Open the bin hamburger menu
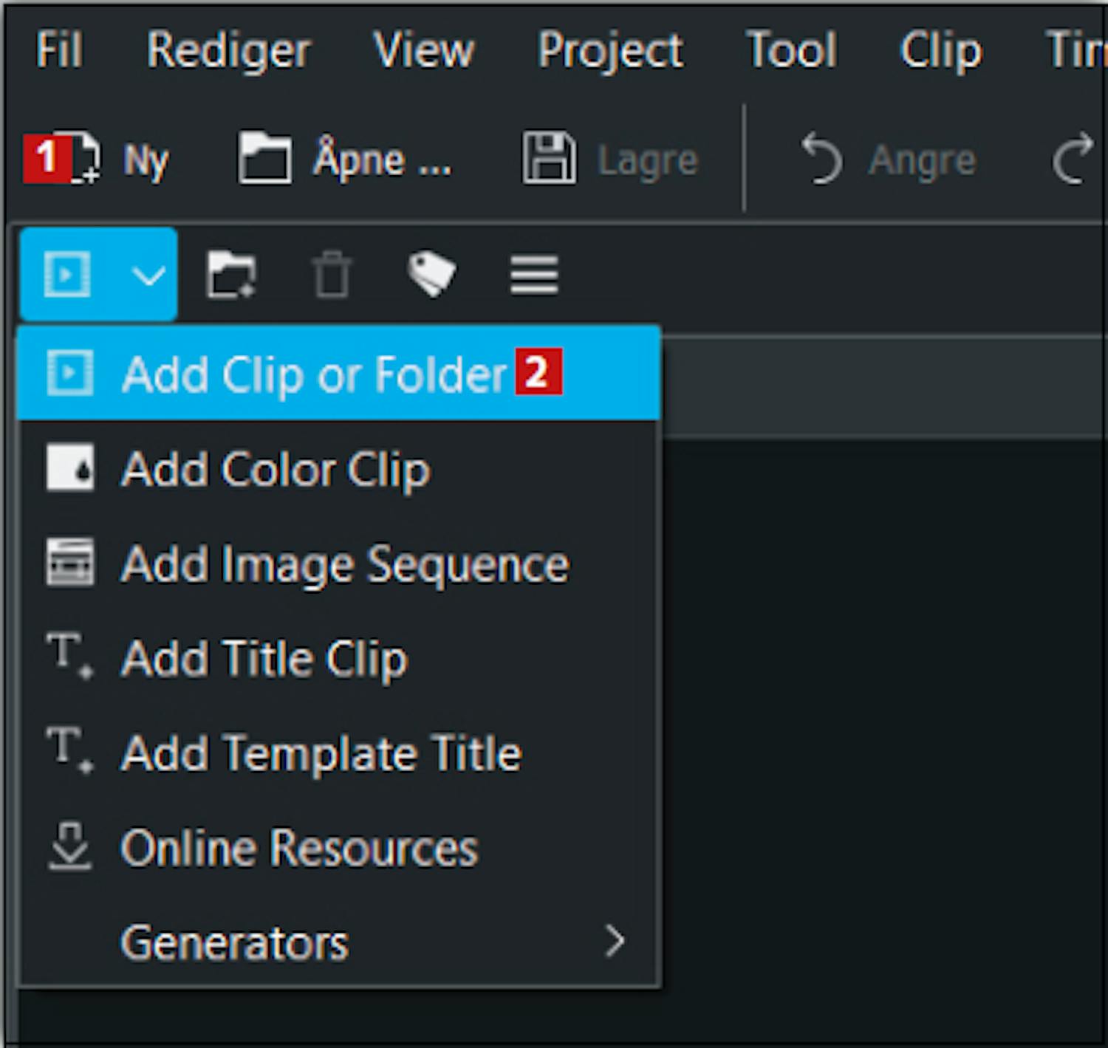The image size is (1108, 1048). (x=534, y=275)
